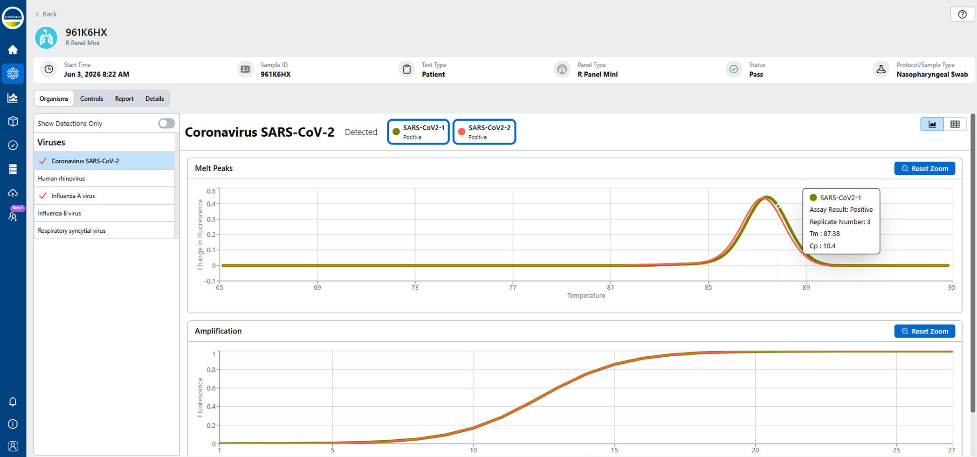Select Influenza B virus in list
Image resolution: width=977 pixels, height=457 pixels.
click(104, 213)
